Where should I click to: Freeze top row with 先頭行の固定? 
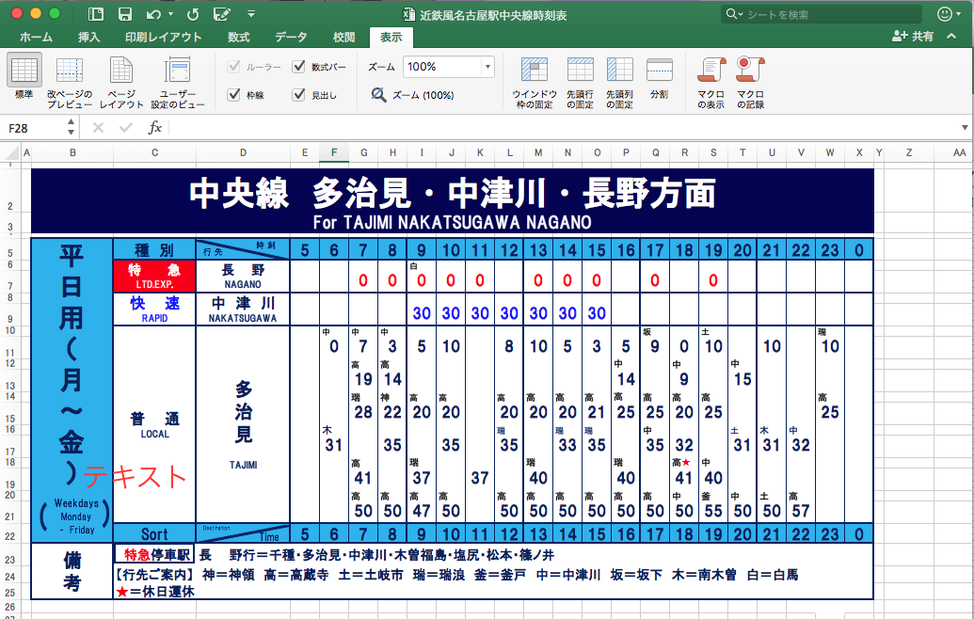pos(581,71)
